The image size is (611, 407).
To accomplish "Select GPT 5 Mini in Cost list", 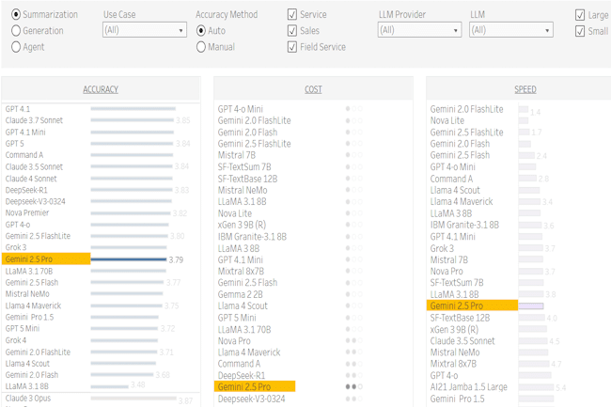I will 237,318.
